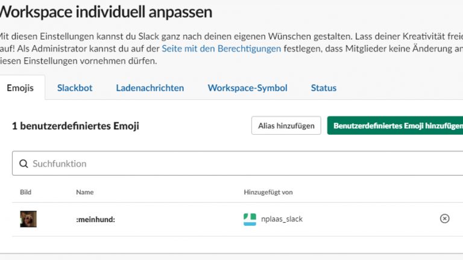Open the Seite mit den Berechtigungen link

tap(232, 49)
